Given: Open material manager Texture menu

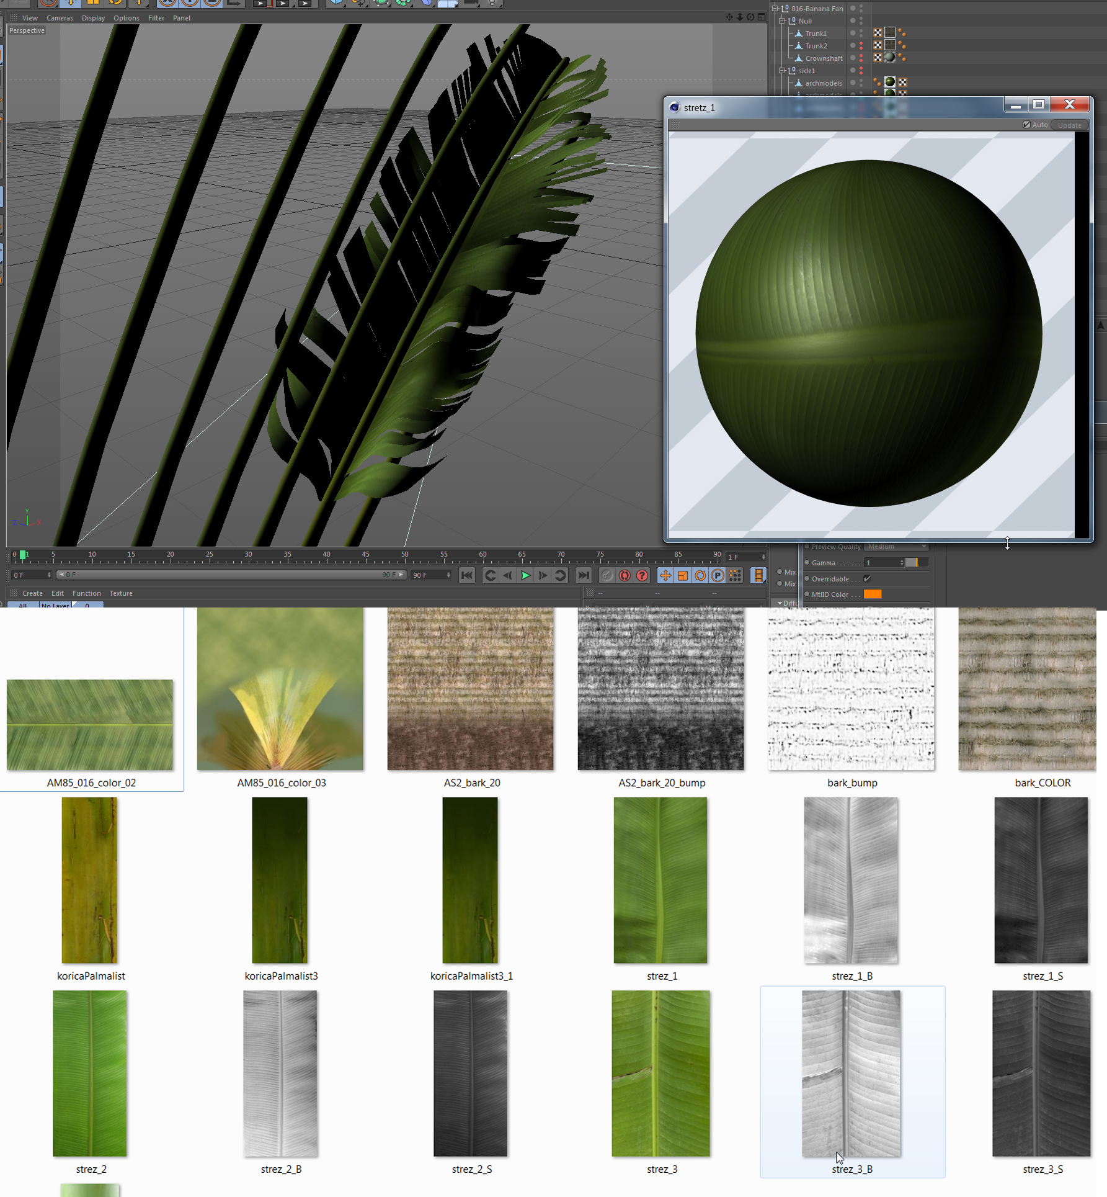Looking at the screenshot, I should [x=121, y=593].
